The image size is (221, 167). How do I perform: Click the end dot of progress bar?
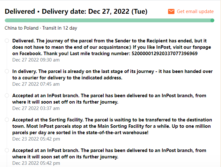(212, 21)
